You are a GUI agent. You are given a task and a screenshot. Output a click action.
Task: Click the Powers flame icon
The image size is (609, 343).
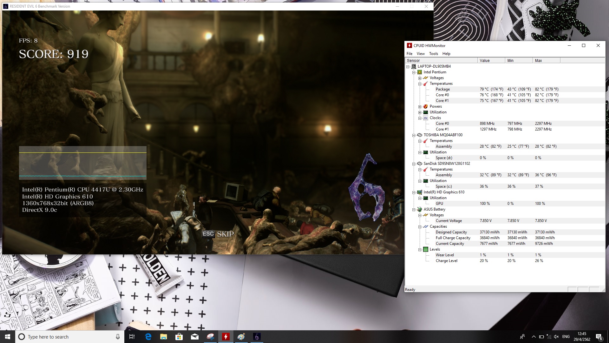[x=425, y=106]
